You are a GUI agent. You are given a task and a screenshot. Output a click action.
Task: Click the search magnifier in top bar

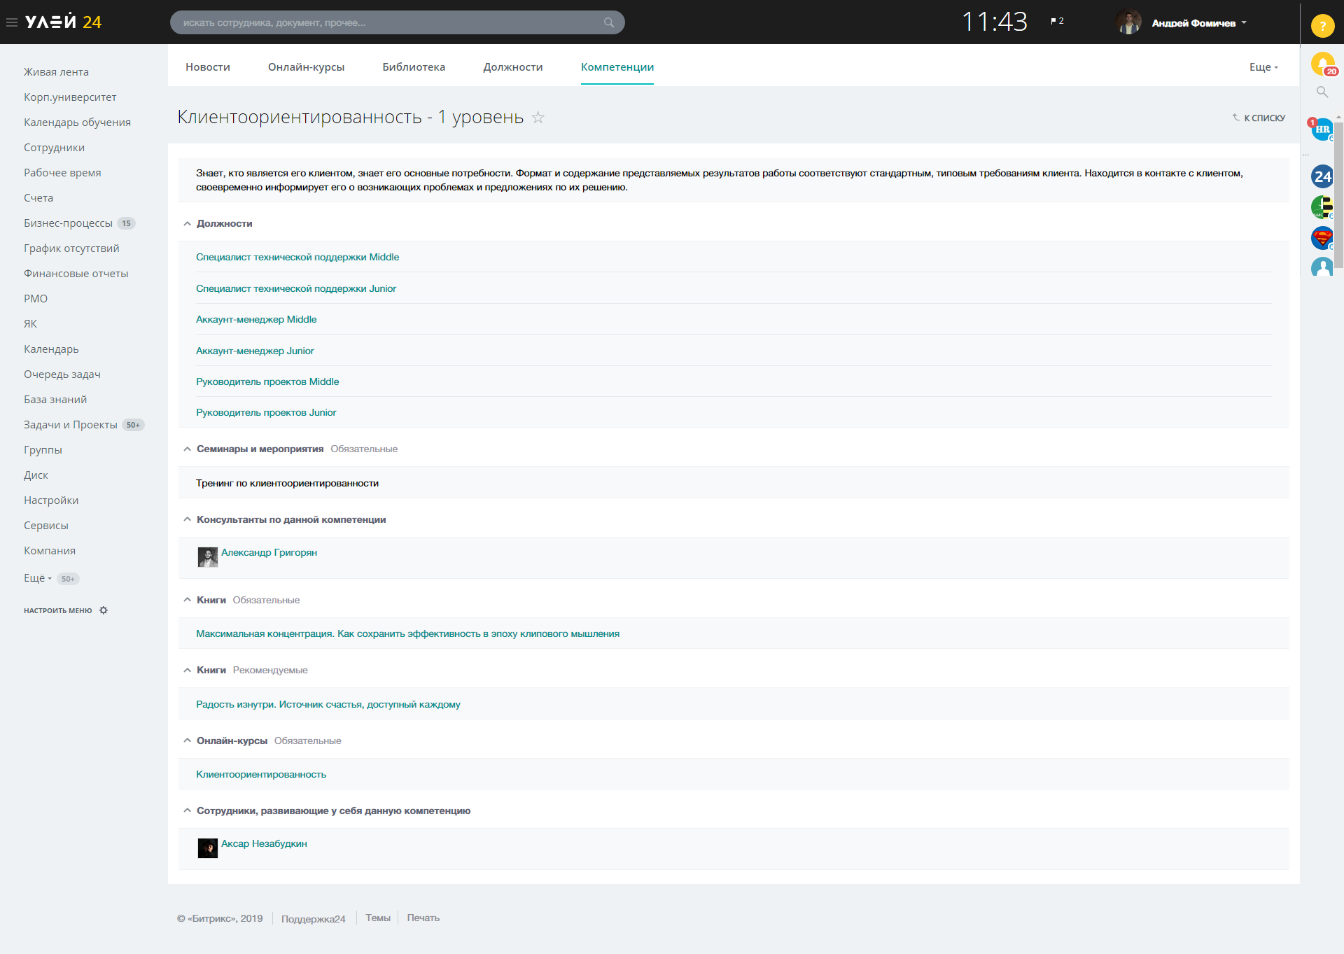pos(609,22)
